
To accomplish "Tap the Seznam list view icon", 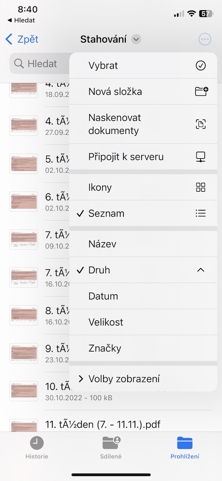I will 201,213.
